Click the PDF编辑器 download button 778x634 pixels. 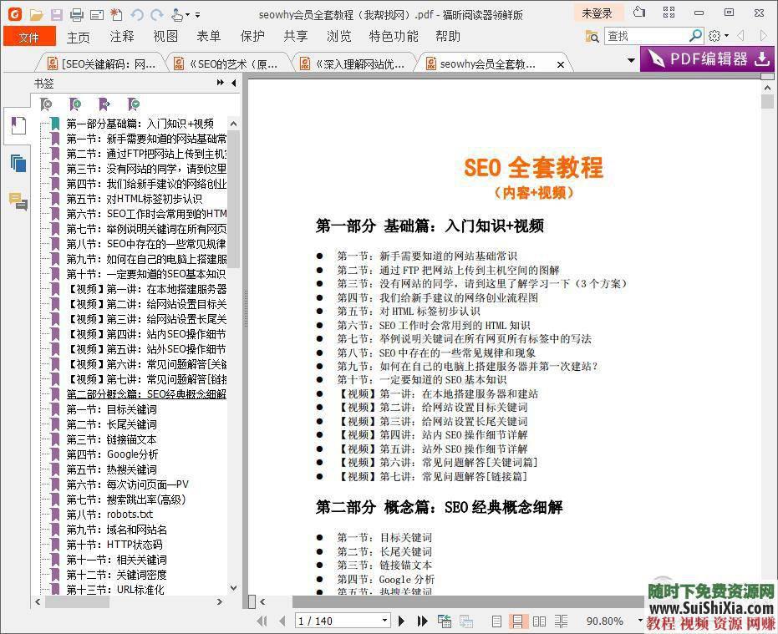click(x=707, y=60)
